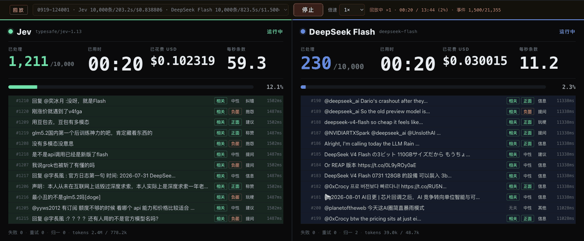Select row #1220 刚涨价就遇到了v4fga

coord(145,111)
